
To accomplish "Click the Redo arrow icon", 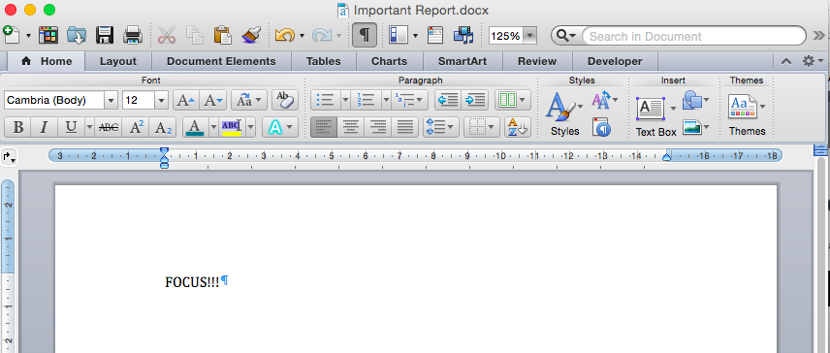I will (322, 36).
